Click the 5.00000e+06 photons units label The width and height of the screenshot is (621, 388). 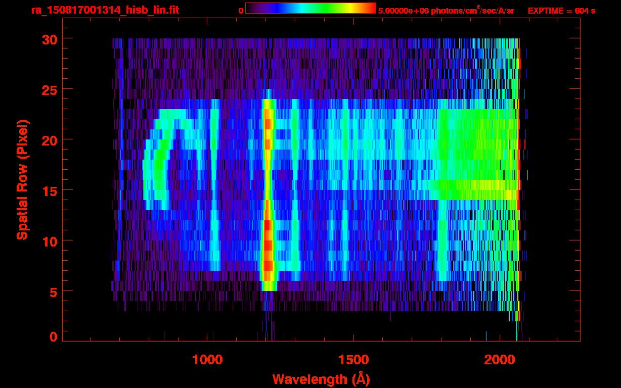446,11
